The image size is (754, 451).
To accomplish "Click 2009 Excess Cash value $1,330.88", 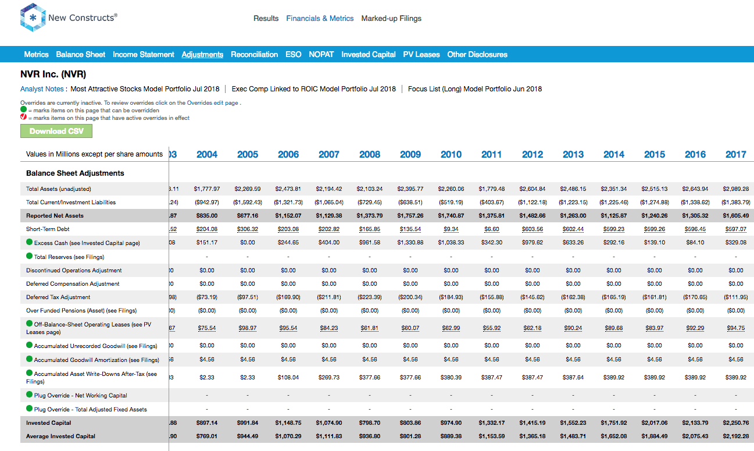I will click(x=410, y=243).
